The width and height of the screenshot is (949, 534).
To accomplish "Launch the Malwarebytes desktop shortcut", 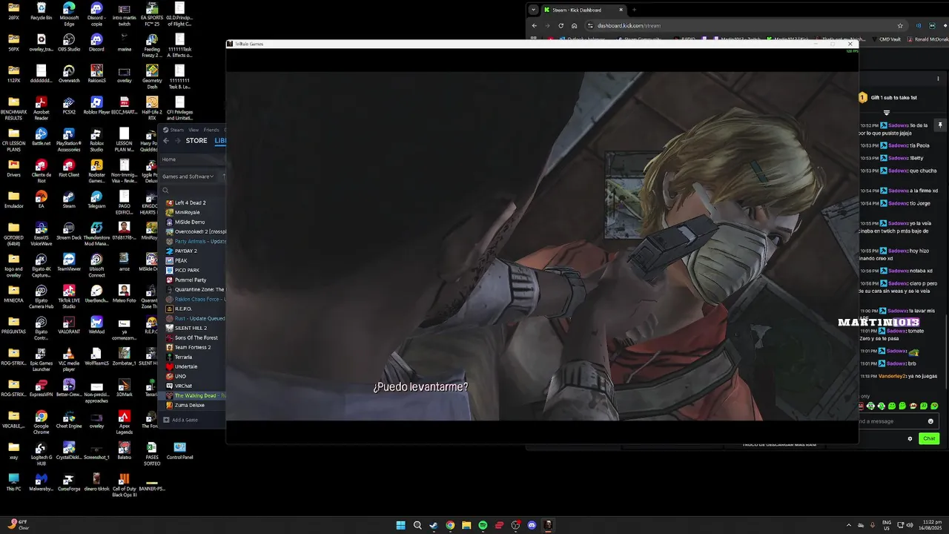I will (x=42, y=483).
